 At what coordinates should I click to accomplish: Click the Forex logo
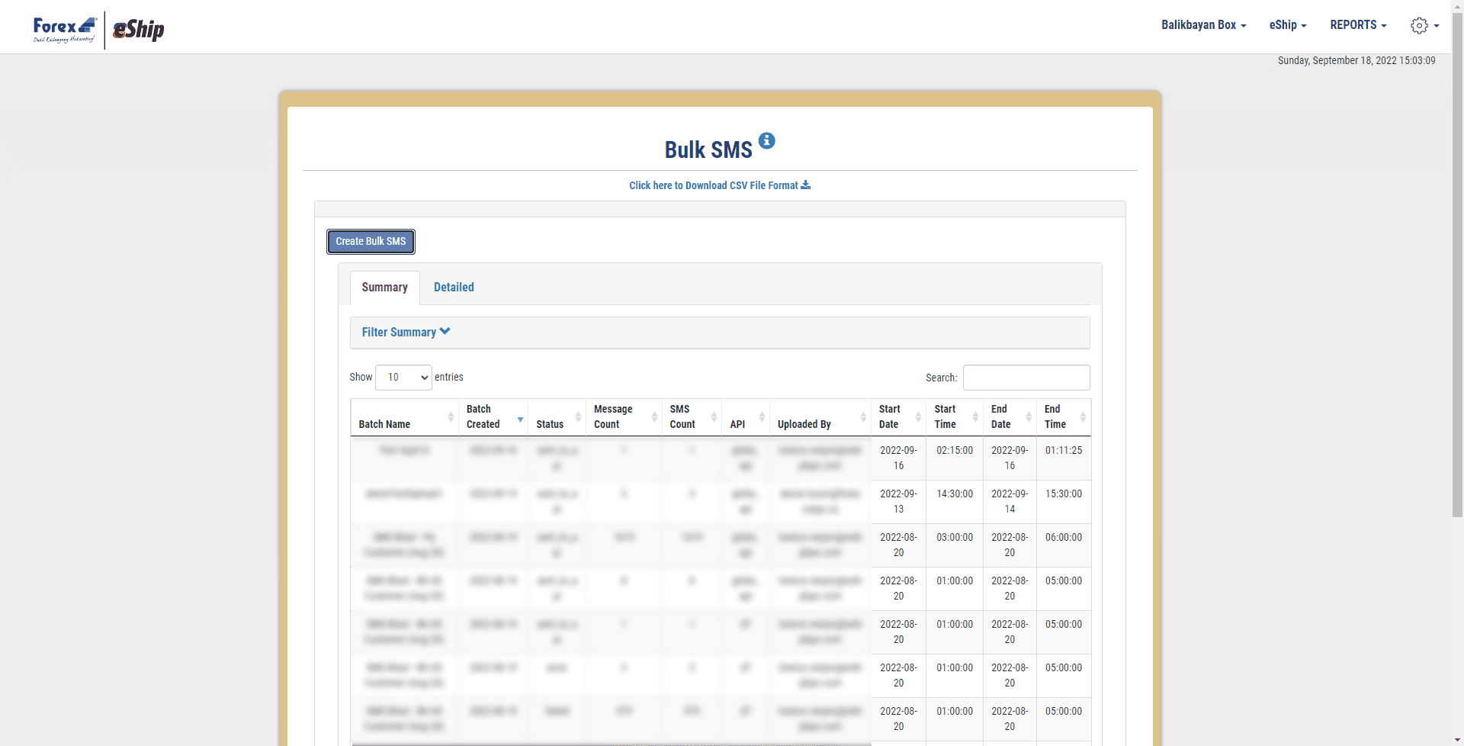[x=65, y=29]
